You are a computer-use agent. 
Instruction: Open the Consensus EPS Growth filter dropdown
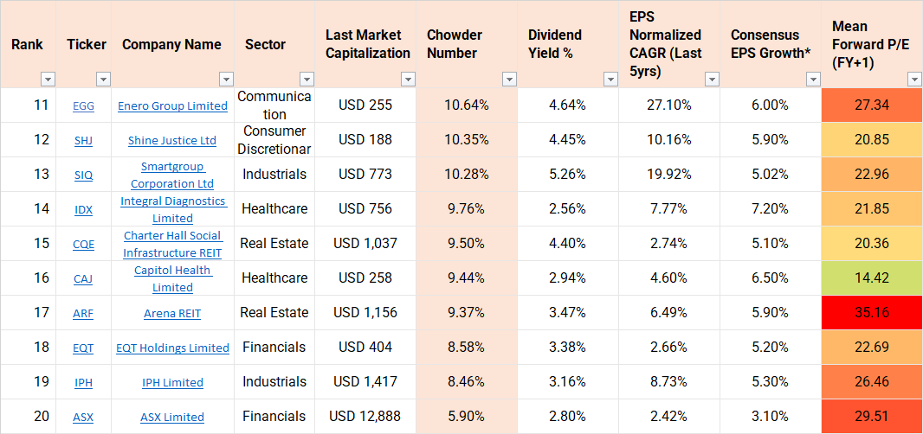pos(813,80)
